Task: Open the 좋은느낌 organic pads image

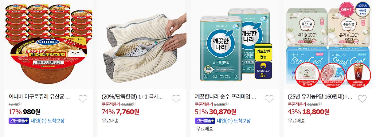Action: (328, 45)
